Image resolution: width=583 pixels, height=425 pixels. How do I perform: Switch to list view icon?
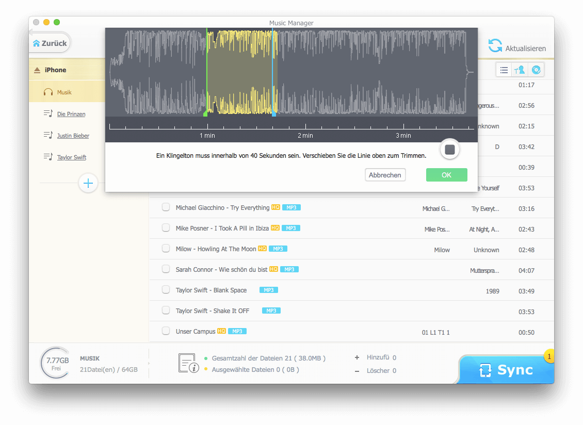coord(504,70)
